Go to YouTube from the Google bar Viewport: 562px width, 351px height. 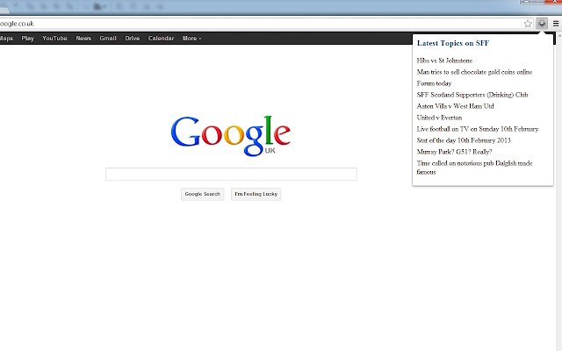pos(54,39)
